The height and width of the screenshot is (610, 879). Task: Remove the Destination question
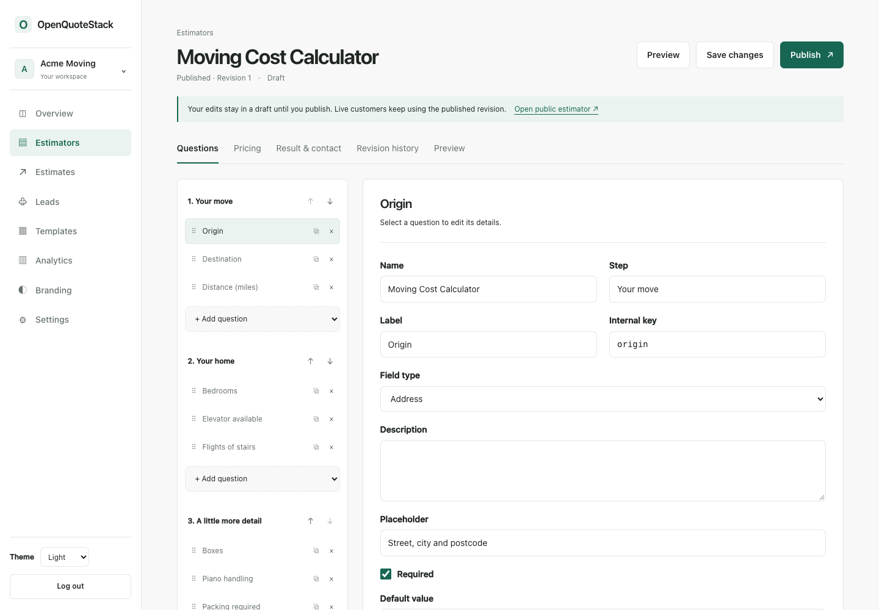tap(331, 259)
